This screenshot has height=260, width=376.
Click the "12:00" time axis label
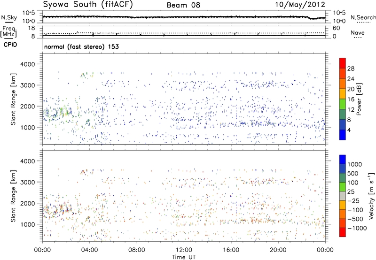184,250
